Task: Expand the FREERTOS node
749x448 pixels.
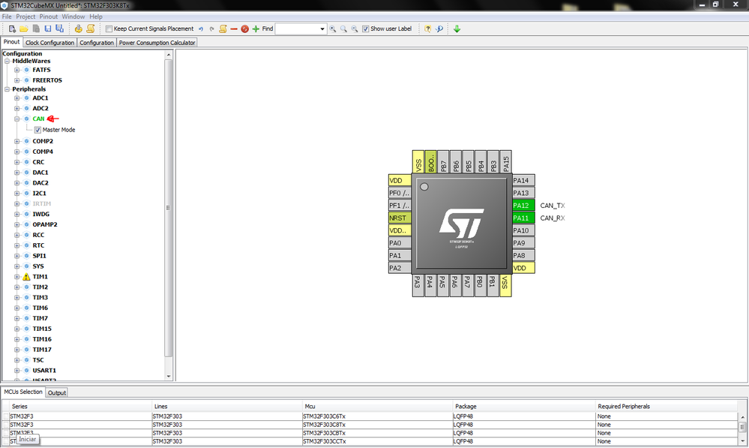Action: click(16, 80)
